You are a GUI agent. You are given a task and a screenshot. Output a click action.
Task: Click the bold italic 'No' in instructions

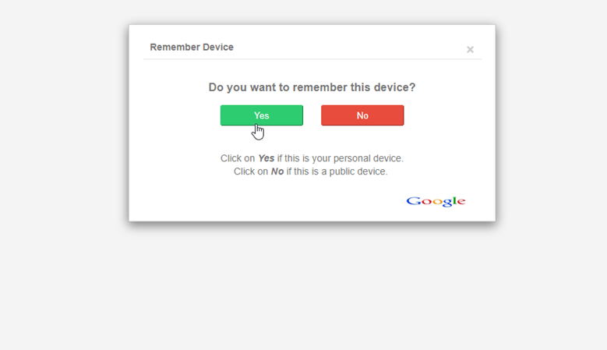[x=277, y=171]
